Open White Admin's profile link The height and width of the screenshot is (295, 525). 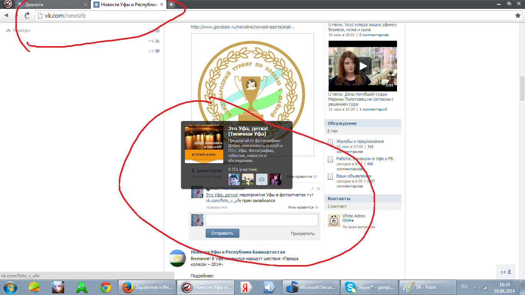tap(354, 216)
